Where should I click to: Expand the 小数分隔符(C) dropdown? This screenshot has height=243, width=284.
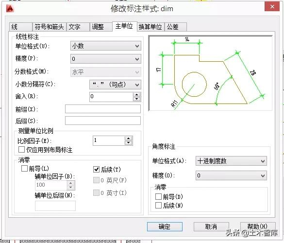click(x=115, y=85)
